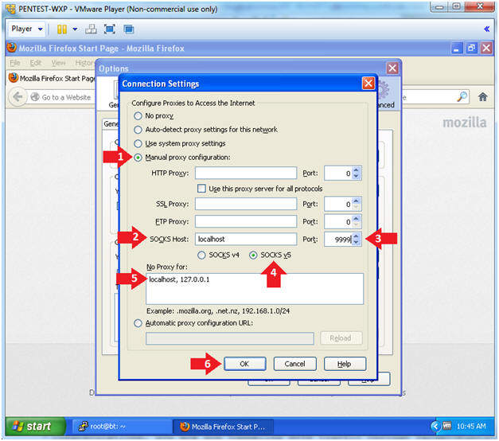Click the Mozilla Firefox Start Page tab
Viewport: 499px width, 441px height.
click(x=52, y=78)
